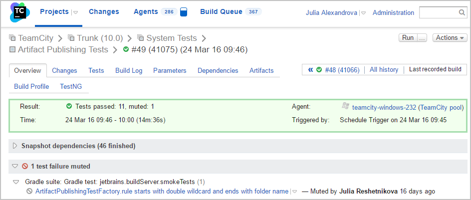This screenshot has height=200, width=471.
Task: Click the green check in Result row
Action: (69, 106)
